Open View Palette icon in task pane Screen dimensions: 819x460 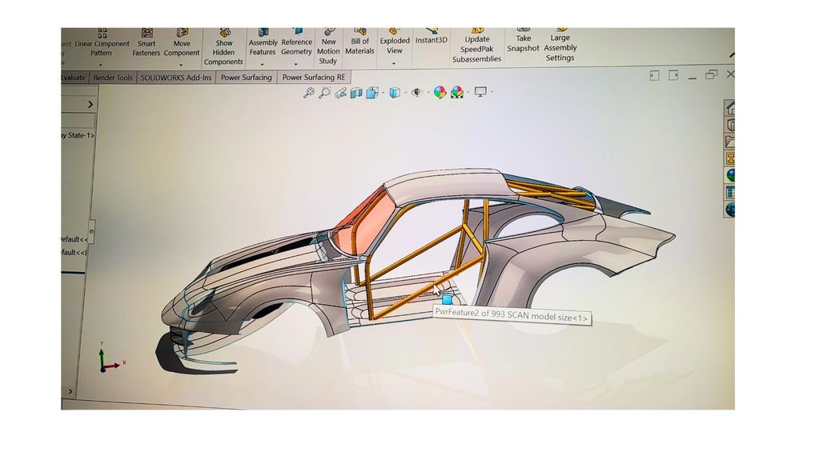tap(730, 158)
